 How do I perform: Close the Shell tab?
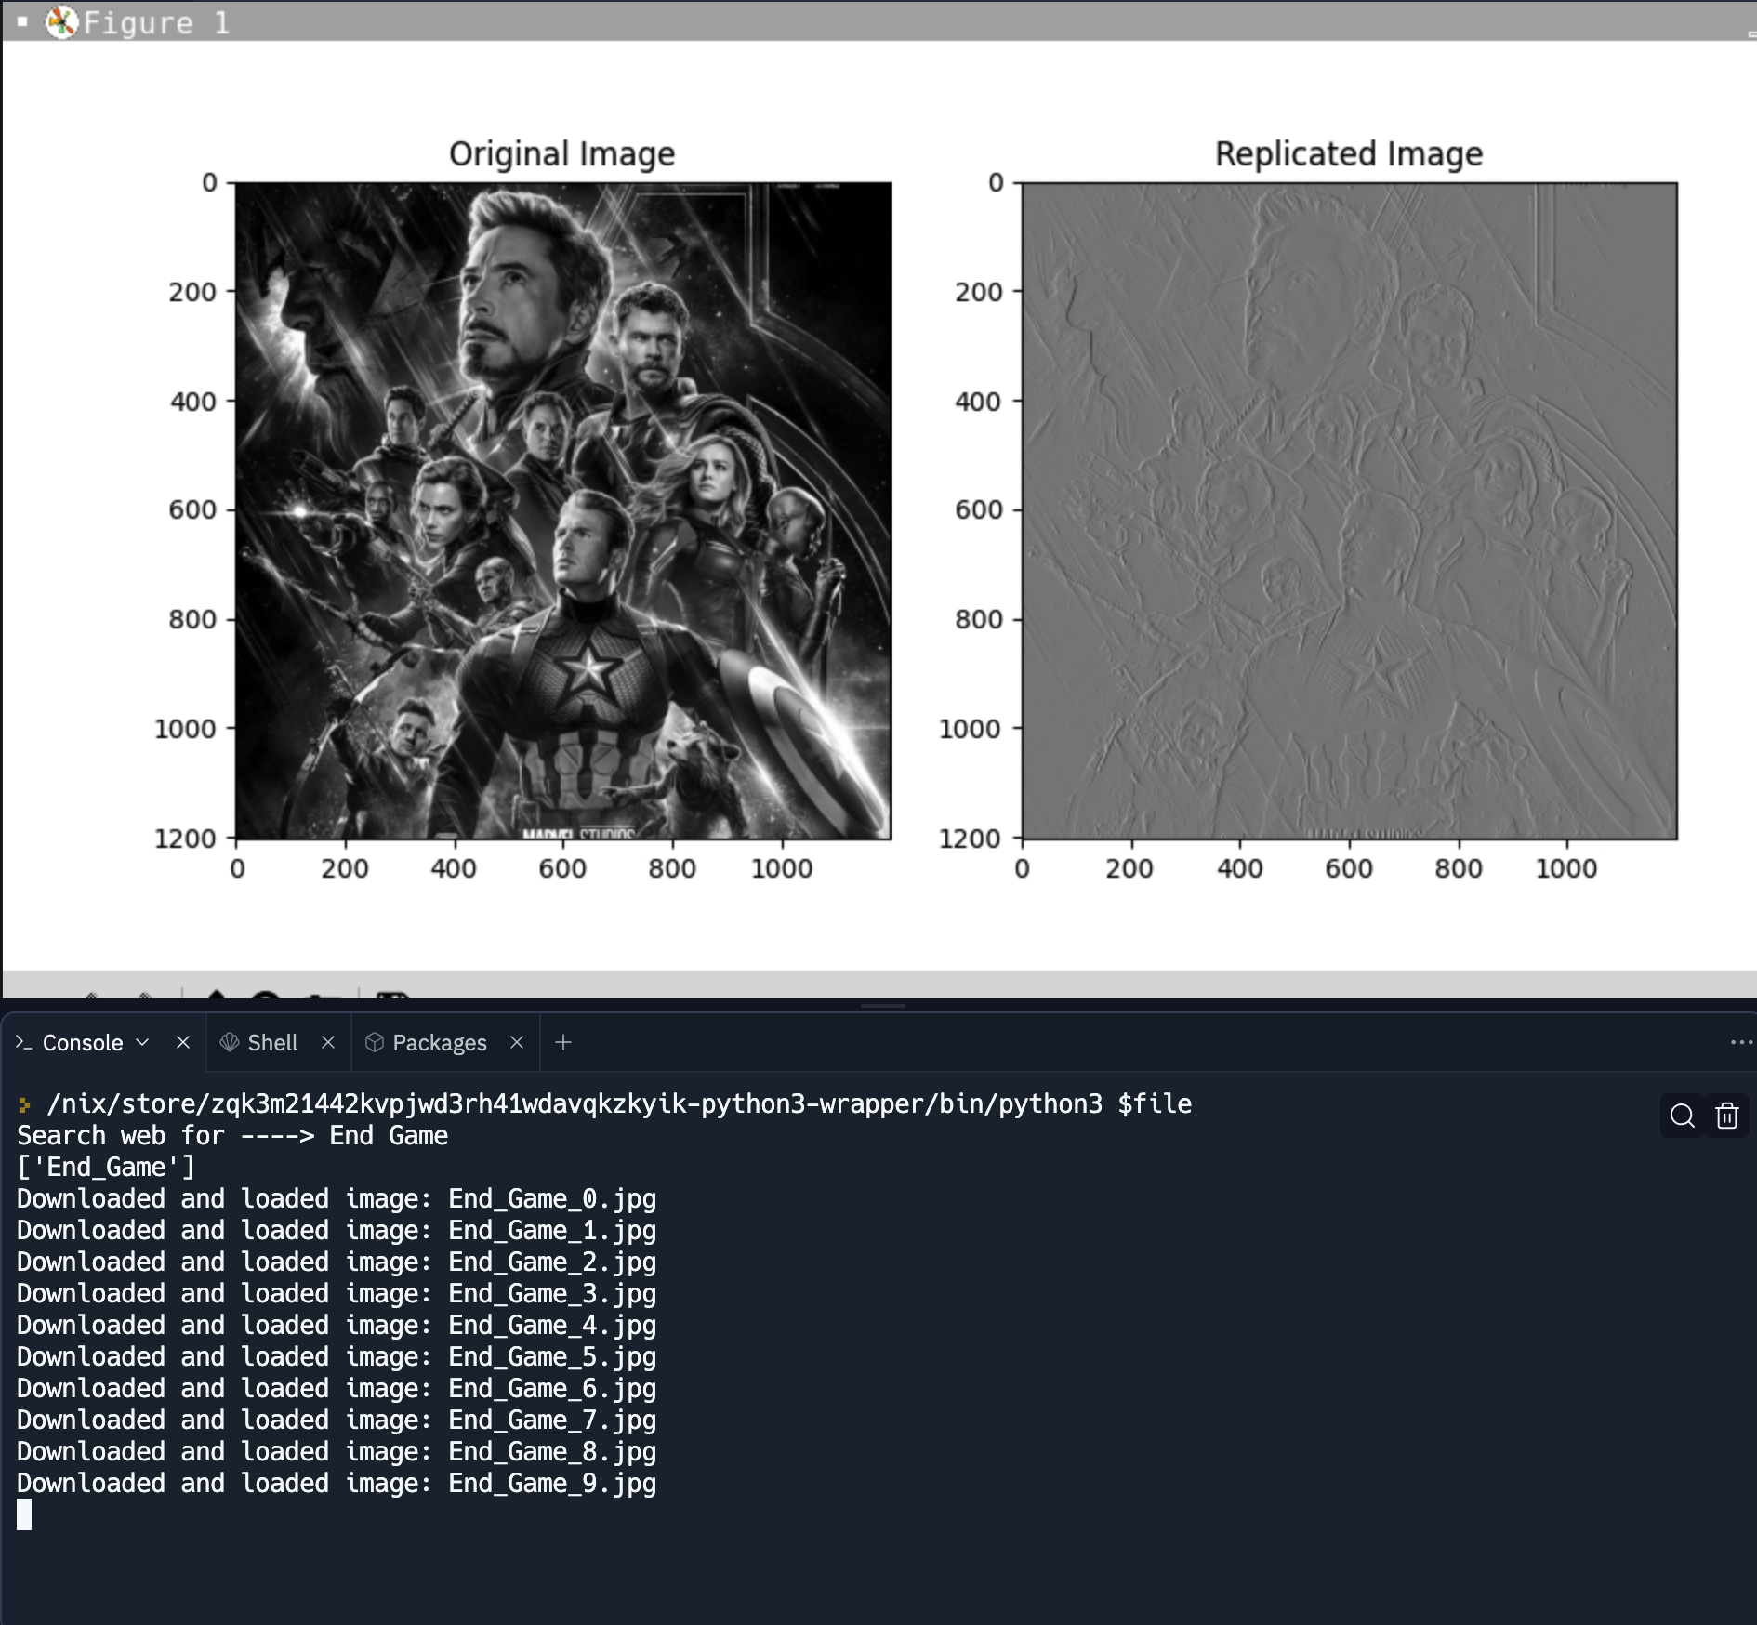(328, 1042)
